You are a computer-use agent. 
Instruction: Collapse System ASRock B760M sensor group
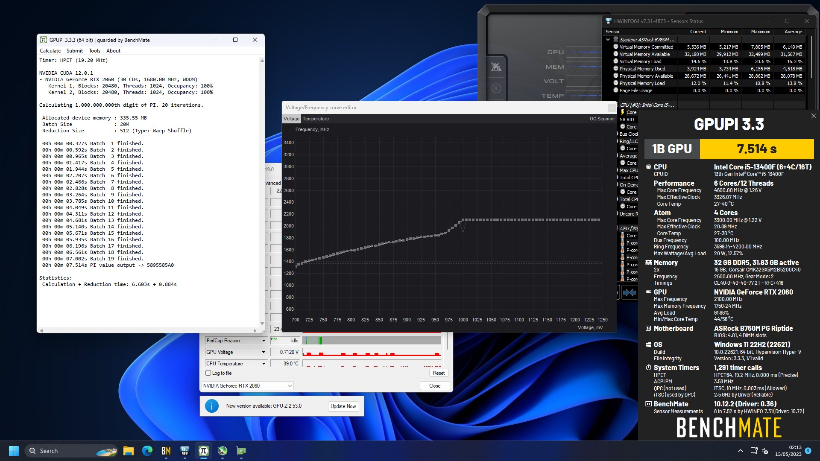click(x=608, y=39)
